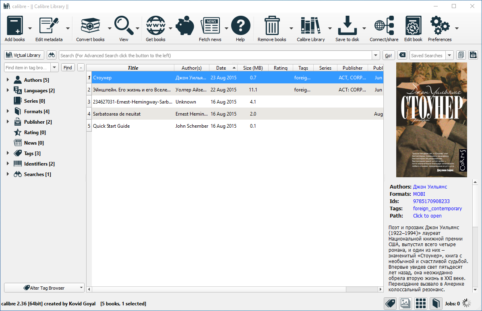Expand the Formats category
Image resolution: width=482 pixels, height=311 pixels.
(x=8, y=111)
